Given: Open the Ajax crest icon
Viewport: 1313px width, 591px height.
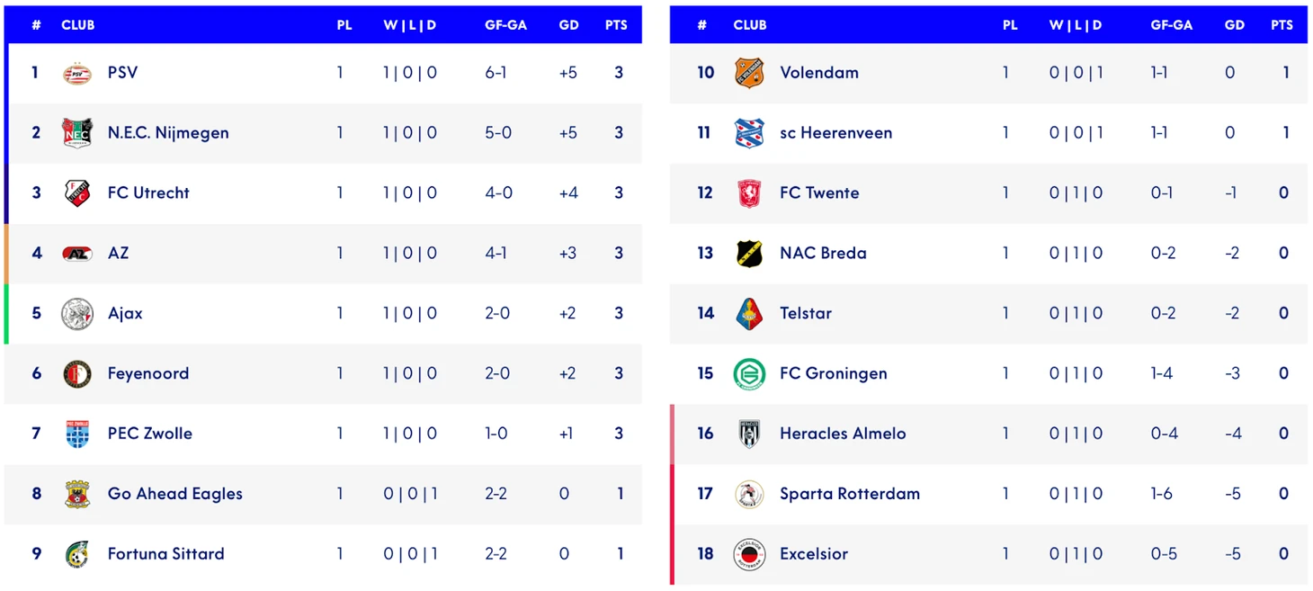Looking at the screenshot, I should click(x=77, y=314).
